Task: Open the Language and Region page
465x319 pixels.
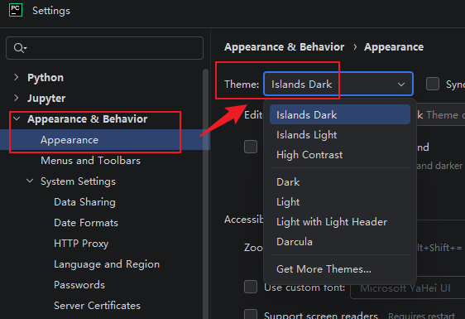Action: click(x=107, y=264)
